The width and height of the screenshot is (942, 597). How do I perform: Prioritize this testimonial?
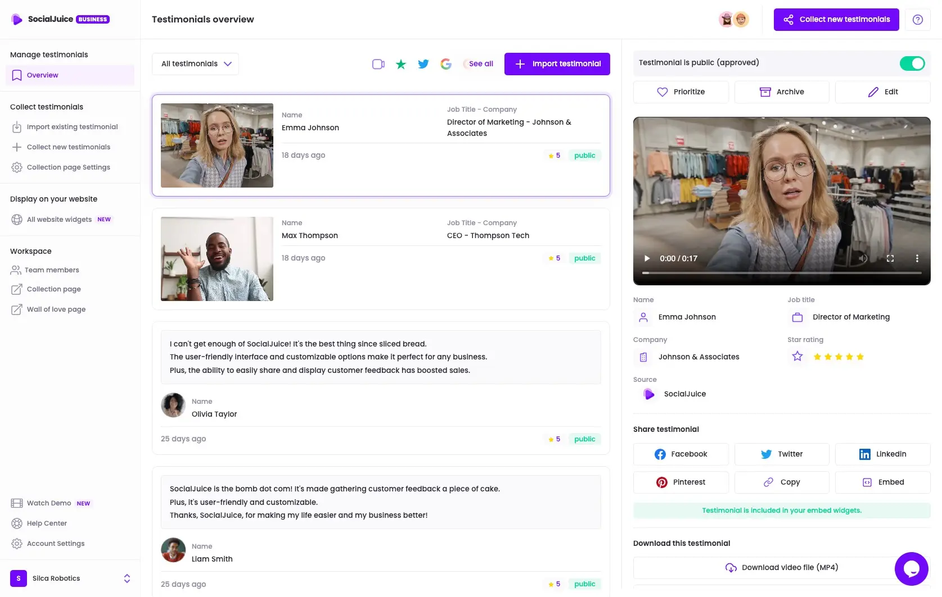681,92
